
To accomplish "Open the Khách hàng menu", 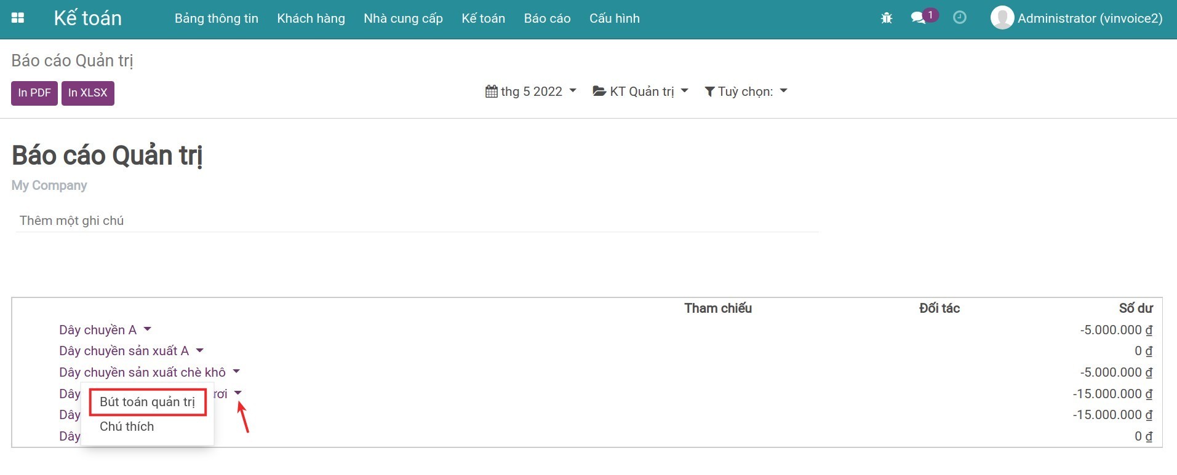I will 311,18.
